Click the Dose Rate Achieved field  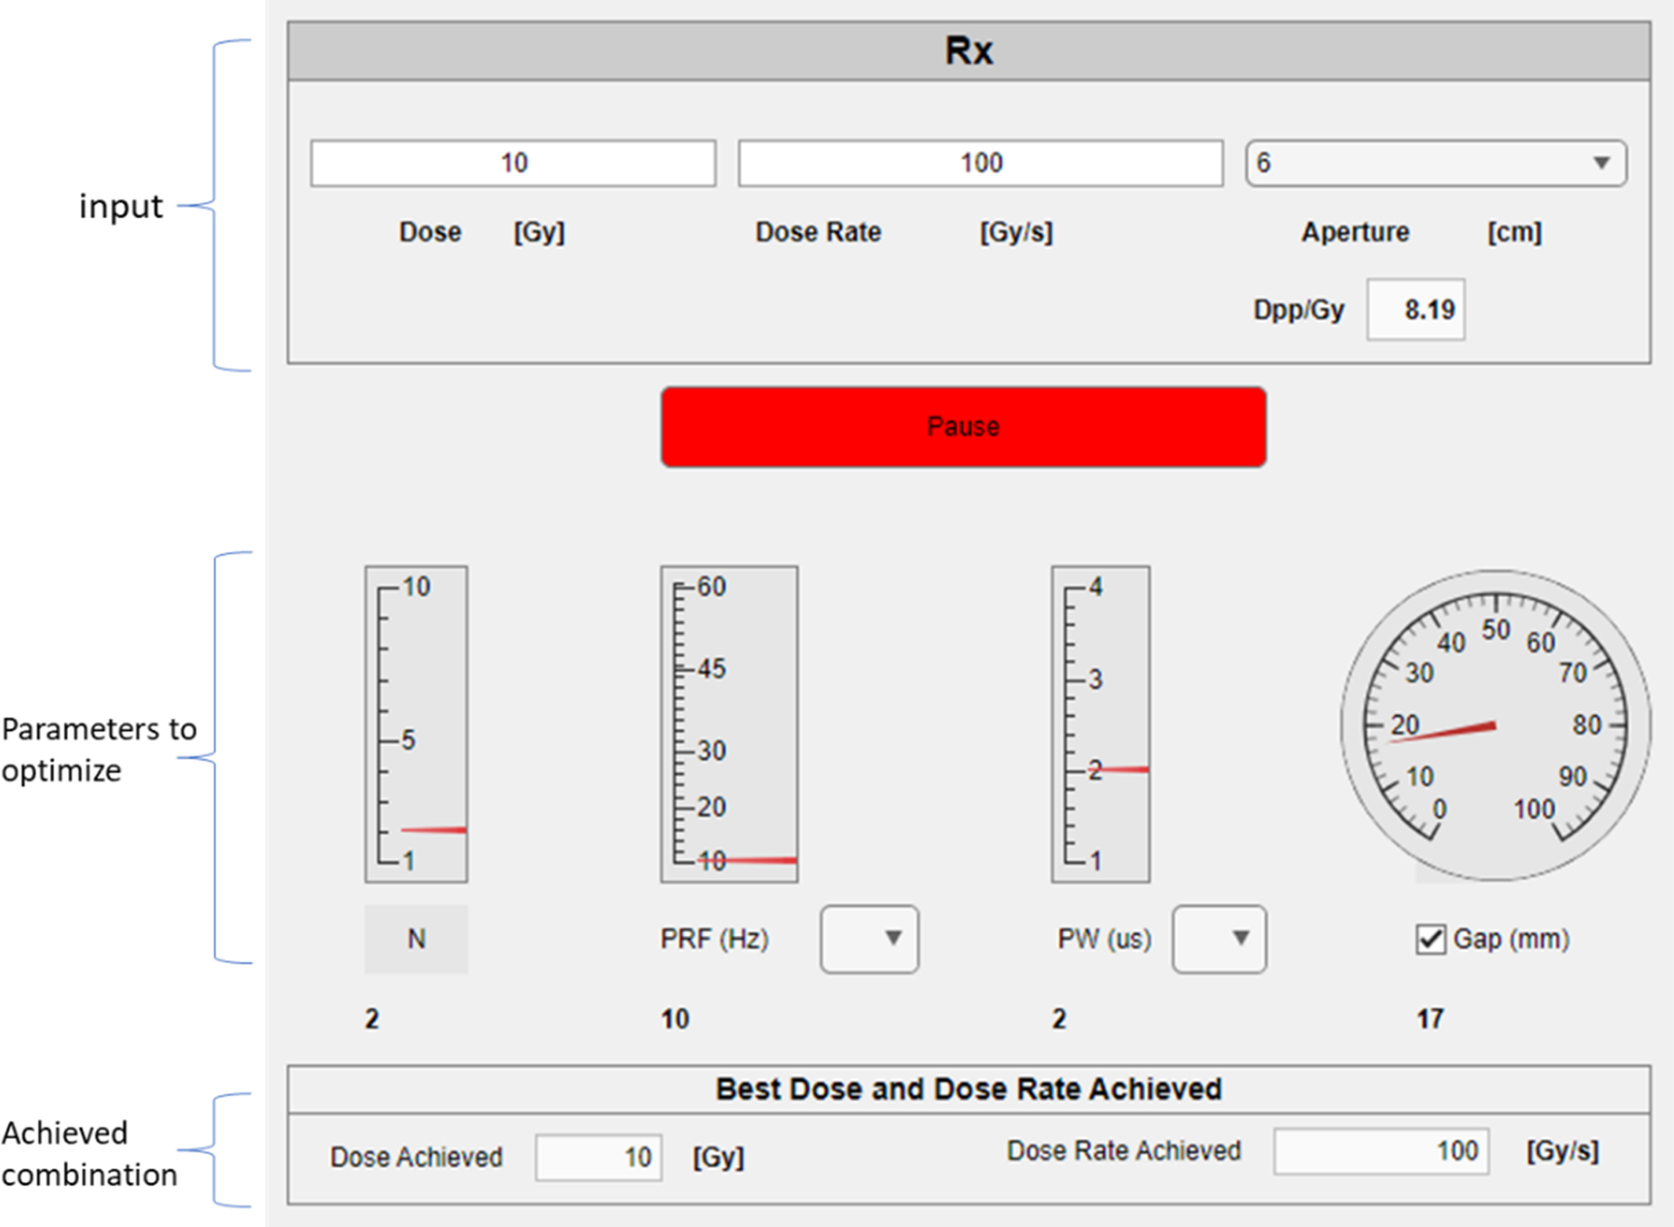tap(1381, 1152)
